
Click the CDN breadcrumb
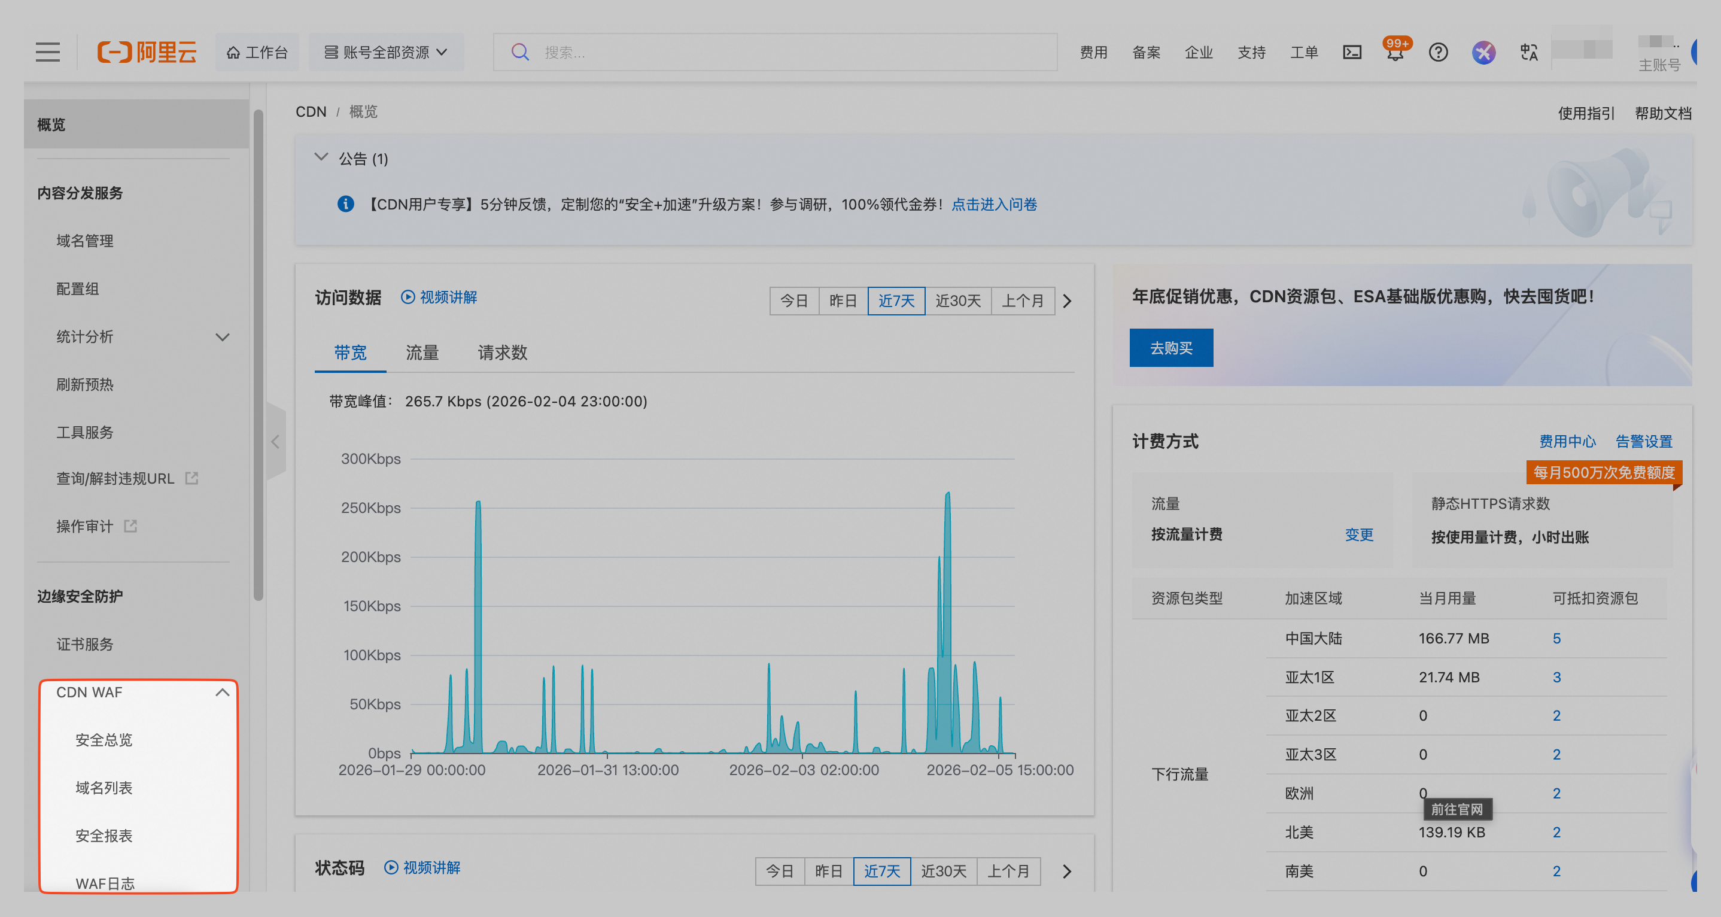pos(311,111)
